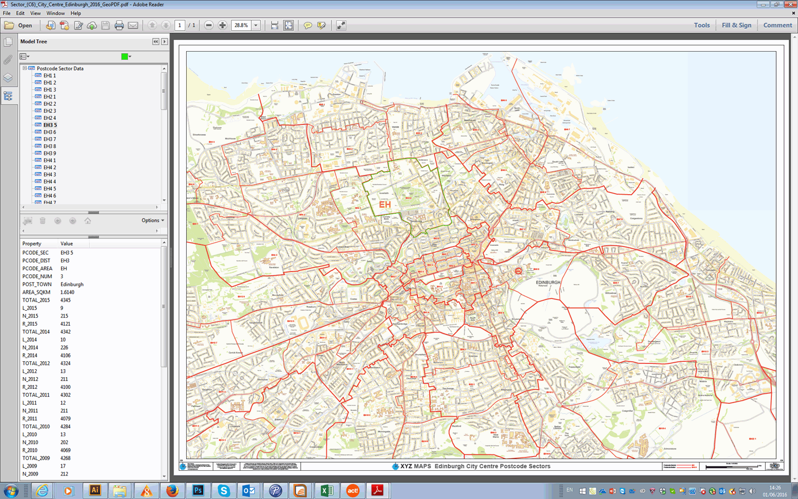Go to the next page arrow

166,25
